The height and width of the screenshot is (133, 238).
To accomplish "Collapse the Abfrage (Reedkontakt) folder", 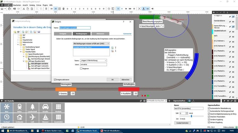I will point(24,61).
